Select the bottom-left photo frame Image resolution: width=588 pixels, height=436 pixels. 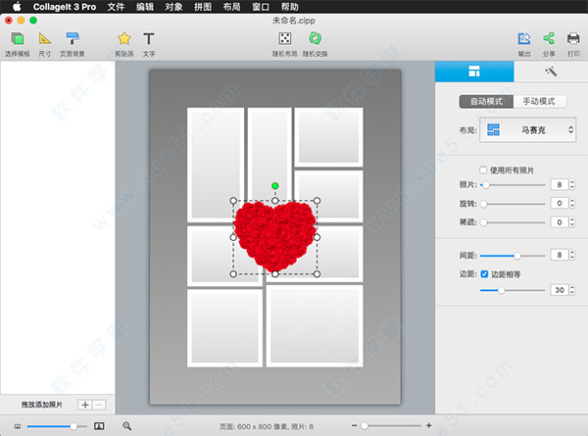pyautogui.click(x=225, y=327)
